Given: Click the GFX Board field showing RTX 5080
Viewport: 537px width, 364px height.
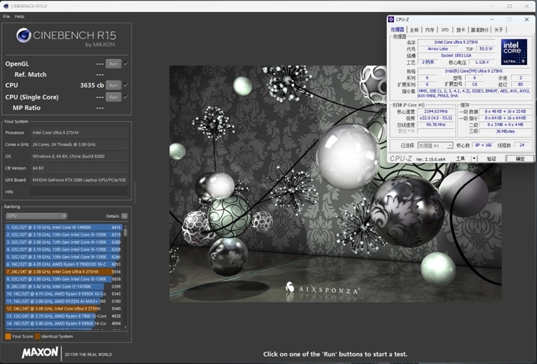Looking at the screenshot, I should click(79, 180).
